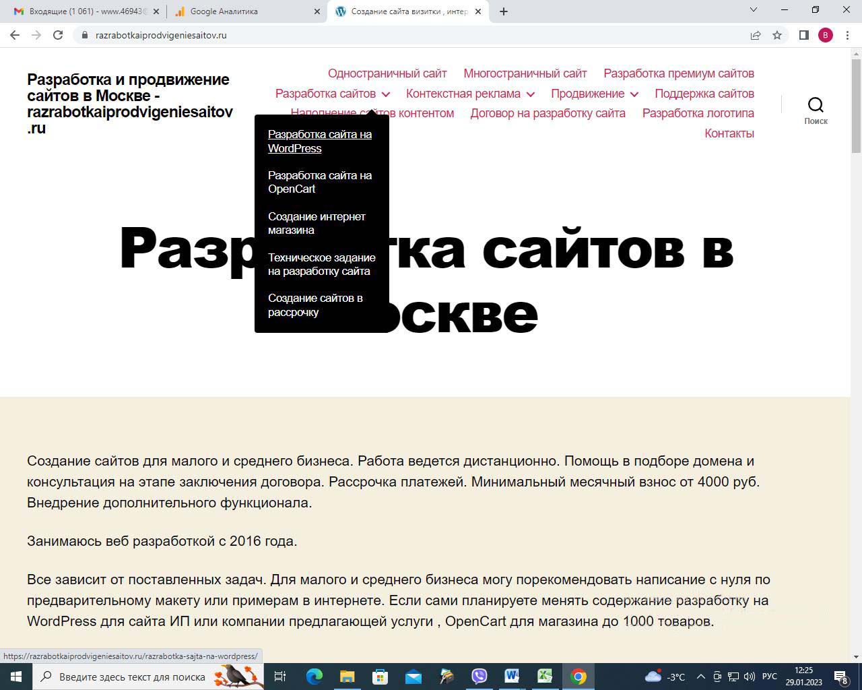This screenshot has height=690, width=862.
Task: Select Разработка сайта на OpenCart menu item
Action: point(320,182)
